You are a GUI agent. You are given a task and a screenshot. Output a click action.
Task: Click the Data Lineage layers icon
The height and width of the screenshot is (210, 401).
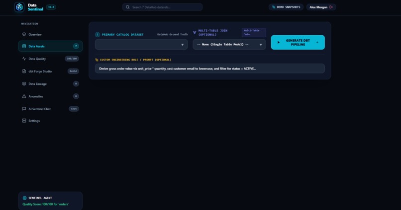(24, 84)
